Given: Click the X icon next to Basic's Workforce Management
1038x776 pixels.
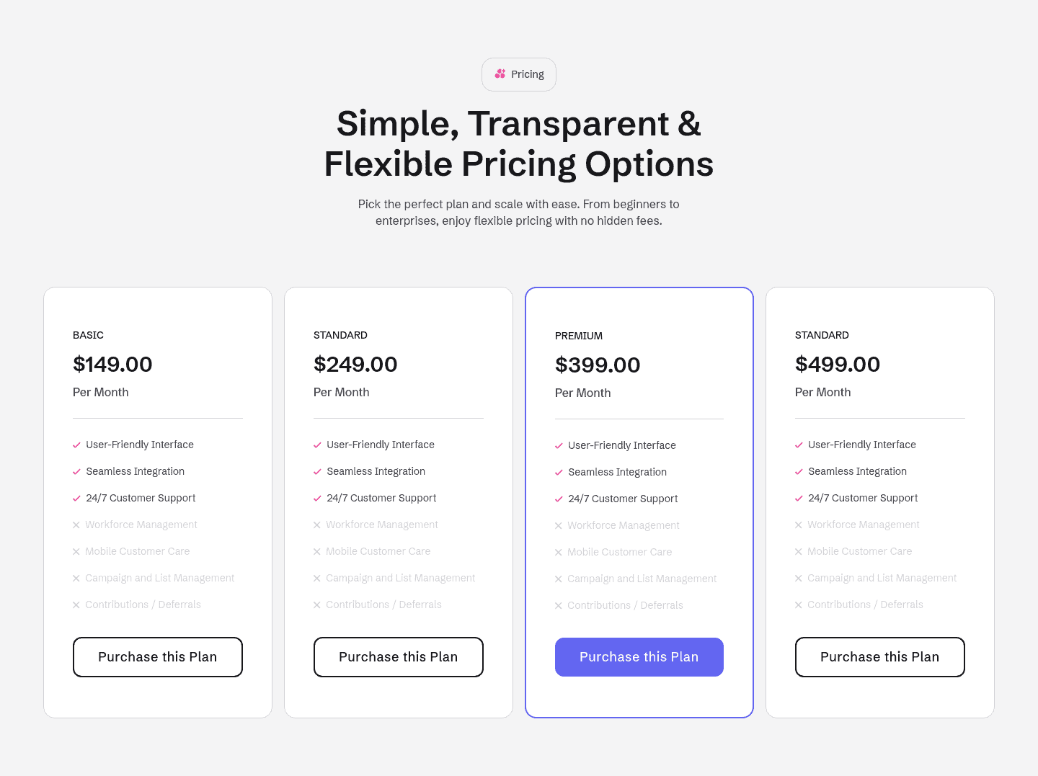Looking at the screenshot, I should point(76,525).
